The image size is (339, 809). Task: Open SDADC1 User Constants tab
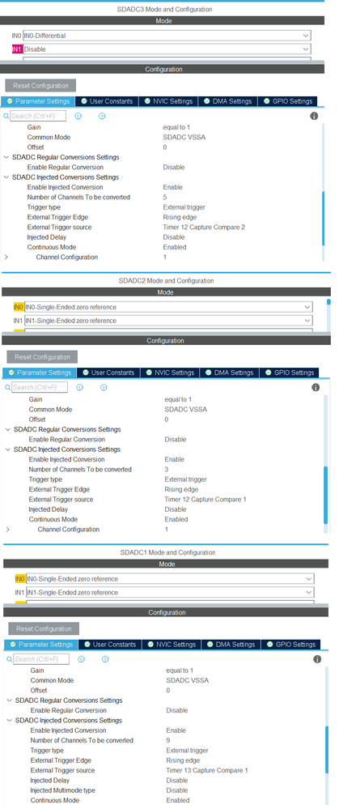point(110,645)
